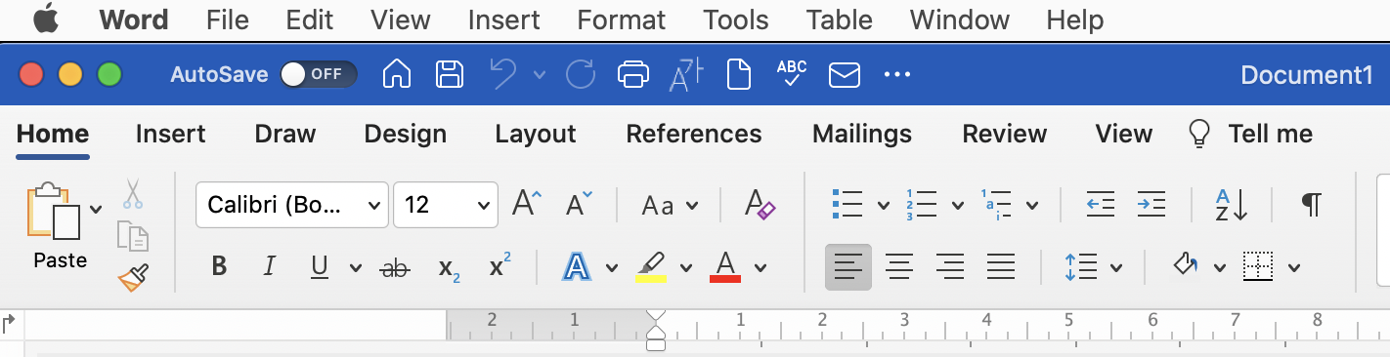Apply superscript formatting
The width and height of the screenshot is (1390, 357).
[500, 266]
